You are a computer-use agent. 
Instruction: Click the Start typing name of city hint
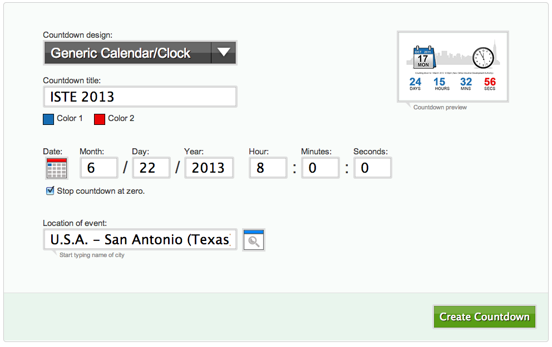tap(92, 255)
